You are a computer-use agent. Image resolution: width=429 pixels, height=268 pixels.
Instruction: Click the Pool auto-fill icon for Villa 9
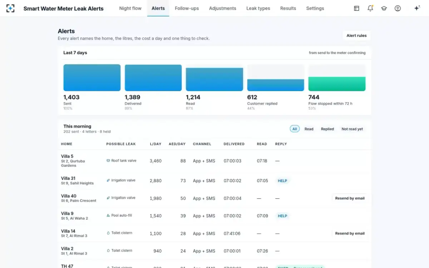(x=108, y=215)
